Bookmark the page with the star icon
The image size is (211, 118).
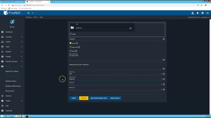[x=201, y=5]
